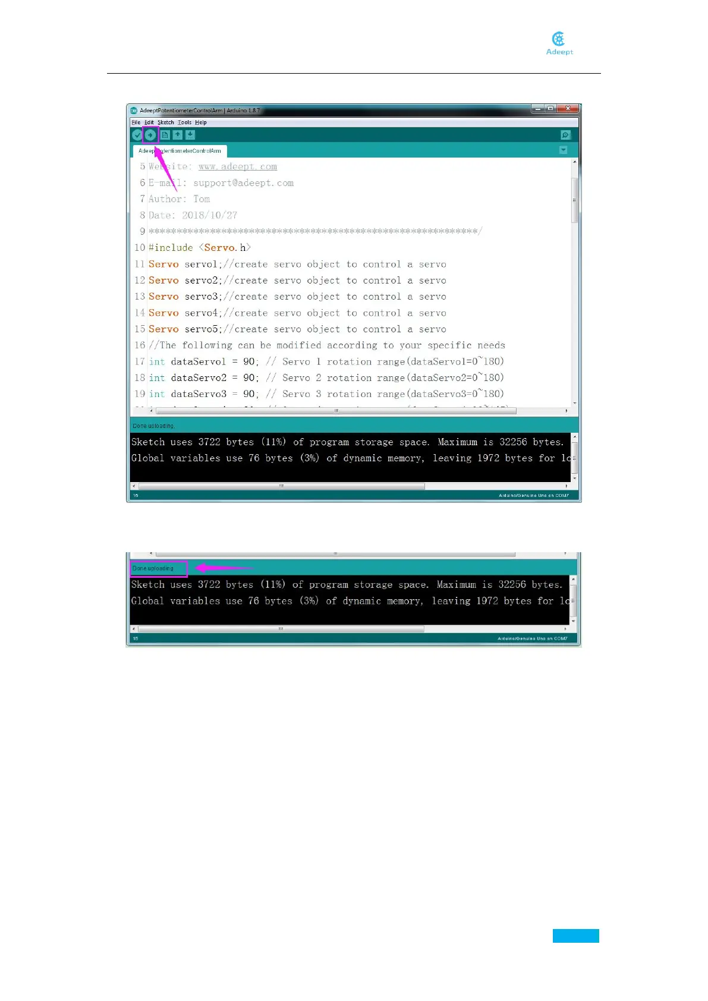Maximize the Arduino IDE window
This screenshot has height=1001, width=708.
(550, 109)
